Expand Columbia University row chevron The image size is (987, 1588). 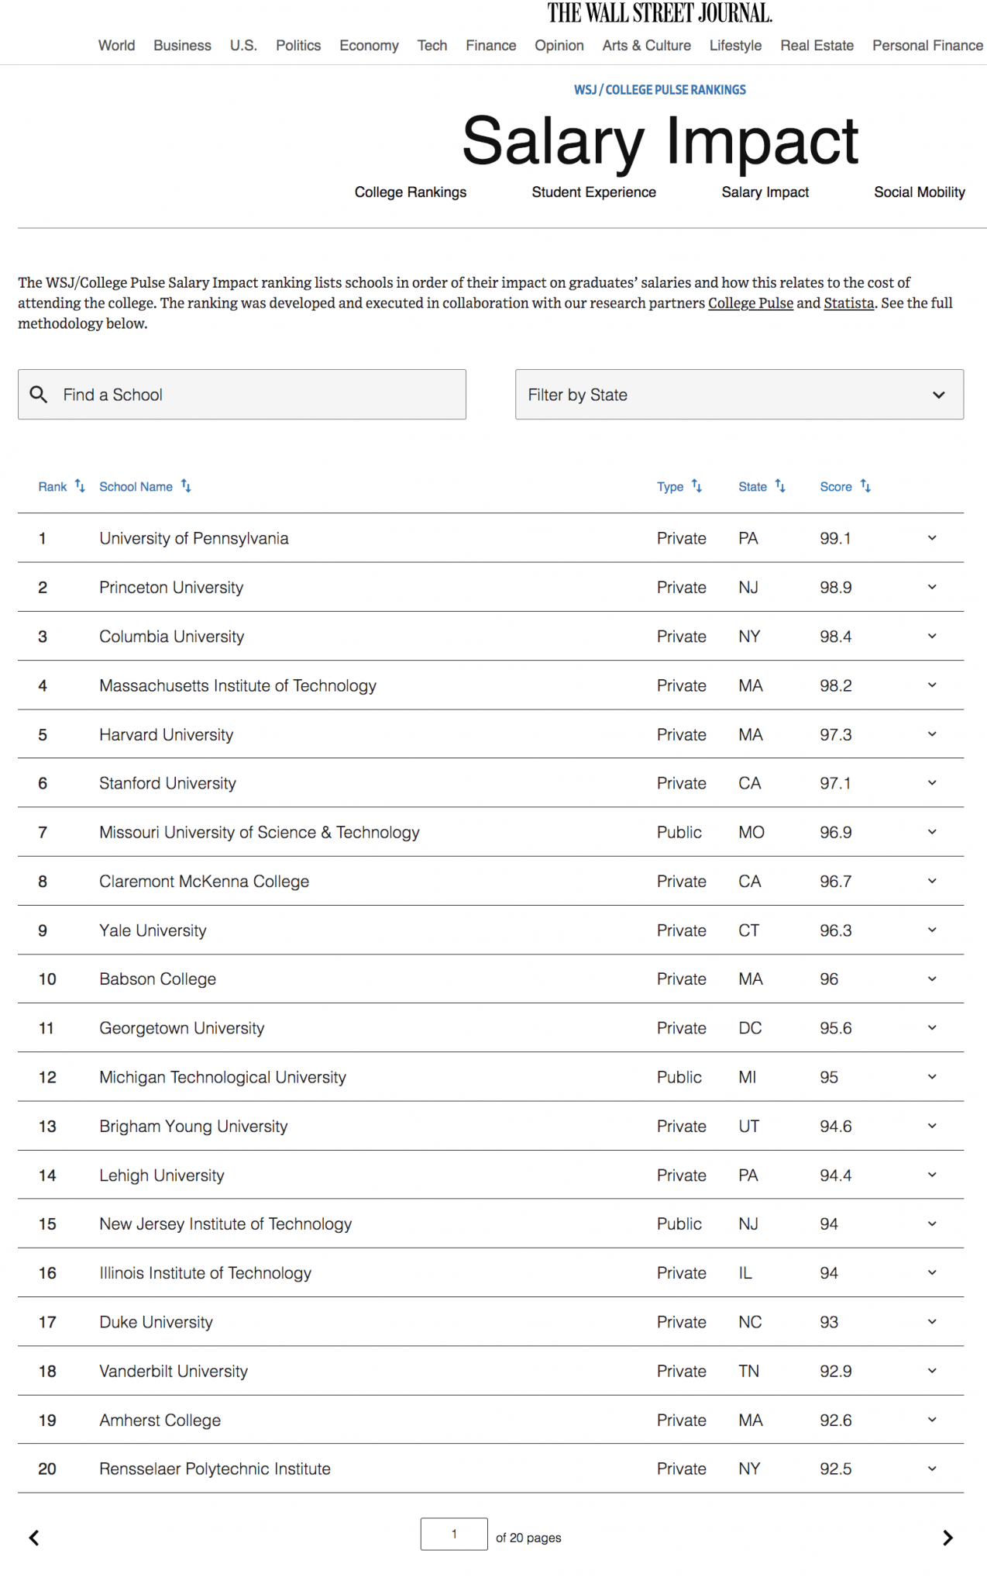tap(932, 636)
